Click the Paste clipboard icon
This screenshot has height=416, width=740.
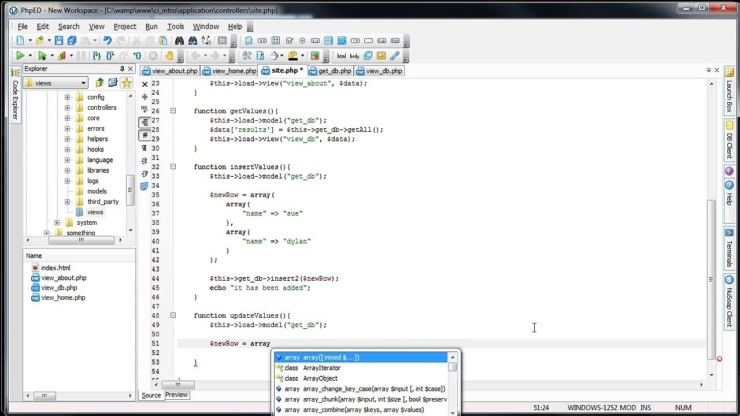coord(163,40)
